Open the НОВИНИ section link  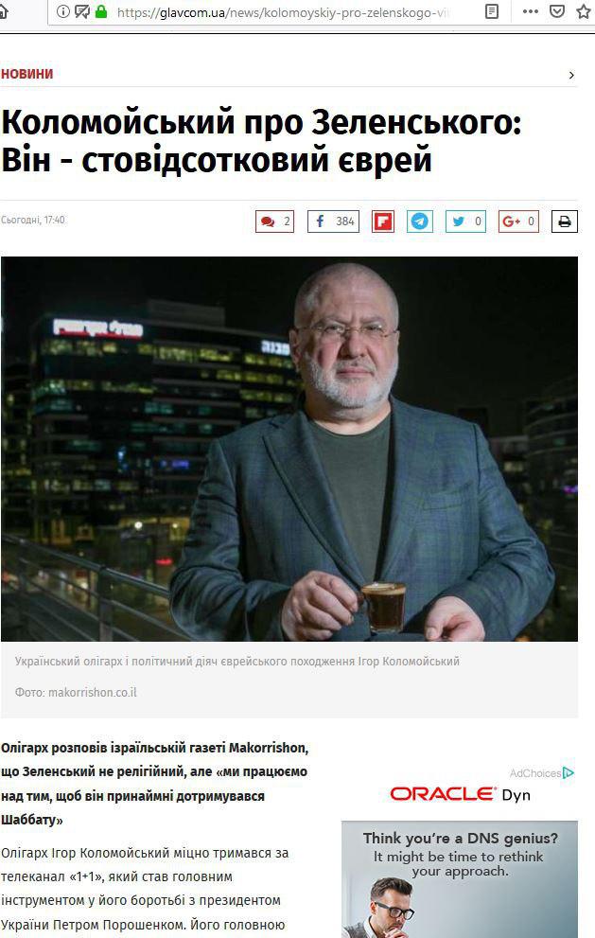pos(26,74)
